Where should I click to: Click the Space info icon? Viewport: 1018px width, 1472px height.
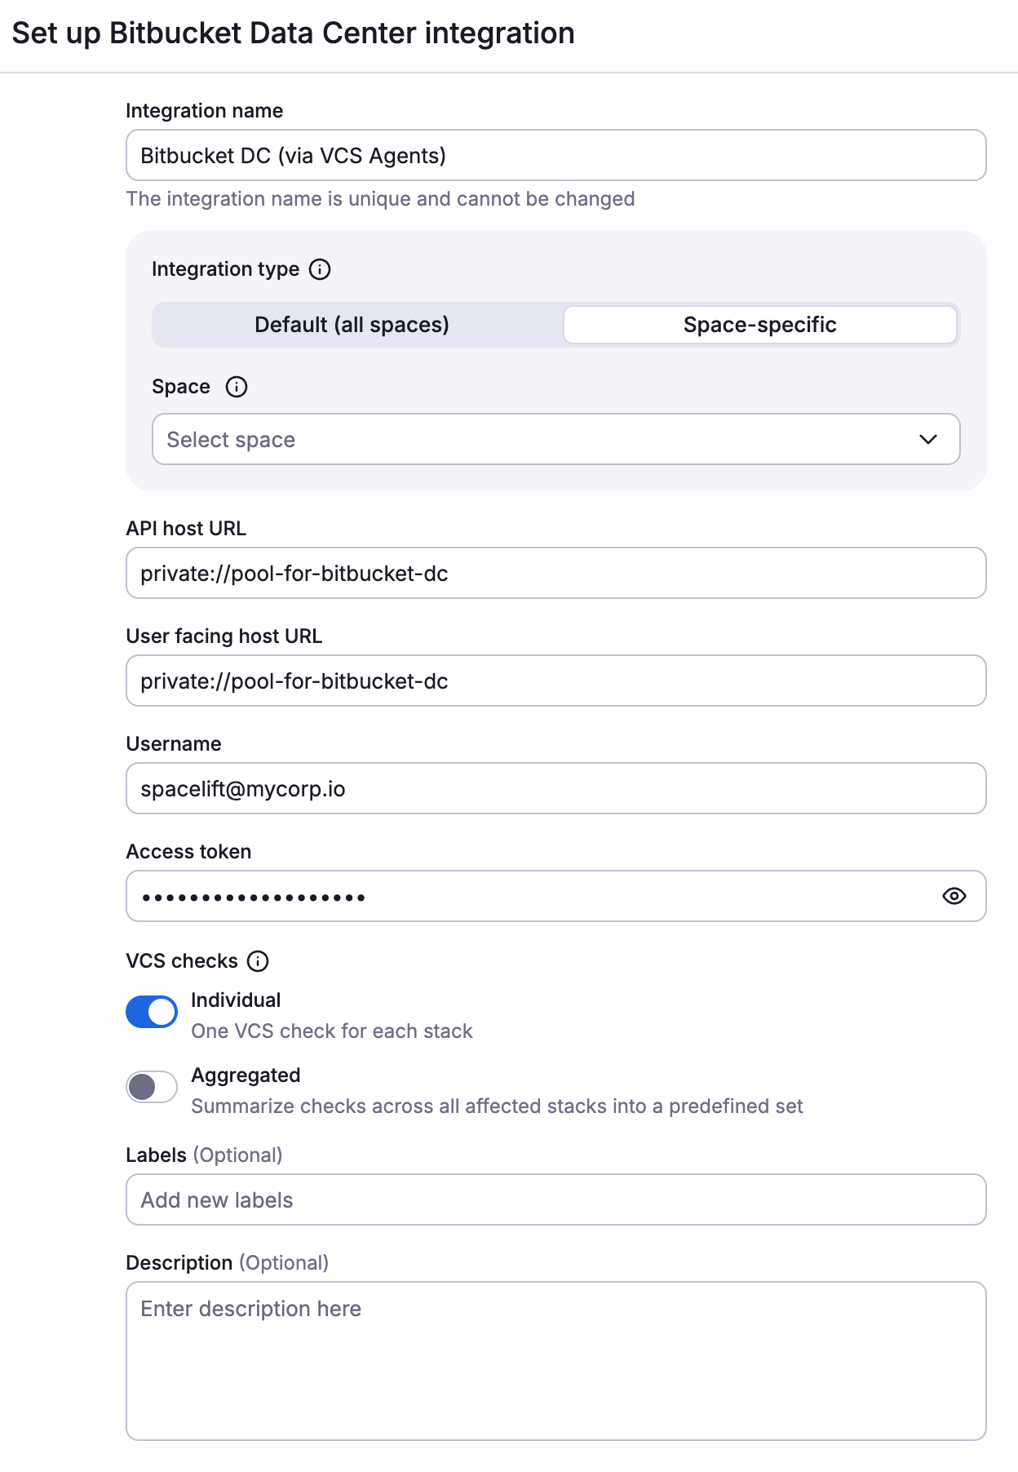coord(237,387)
